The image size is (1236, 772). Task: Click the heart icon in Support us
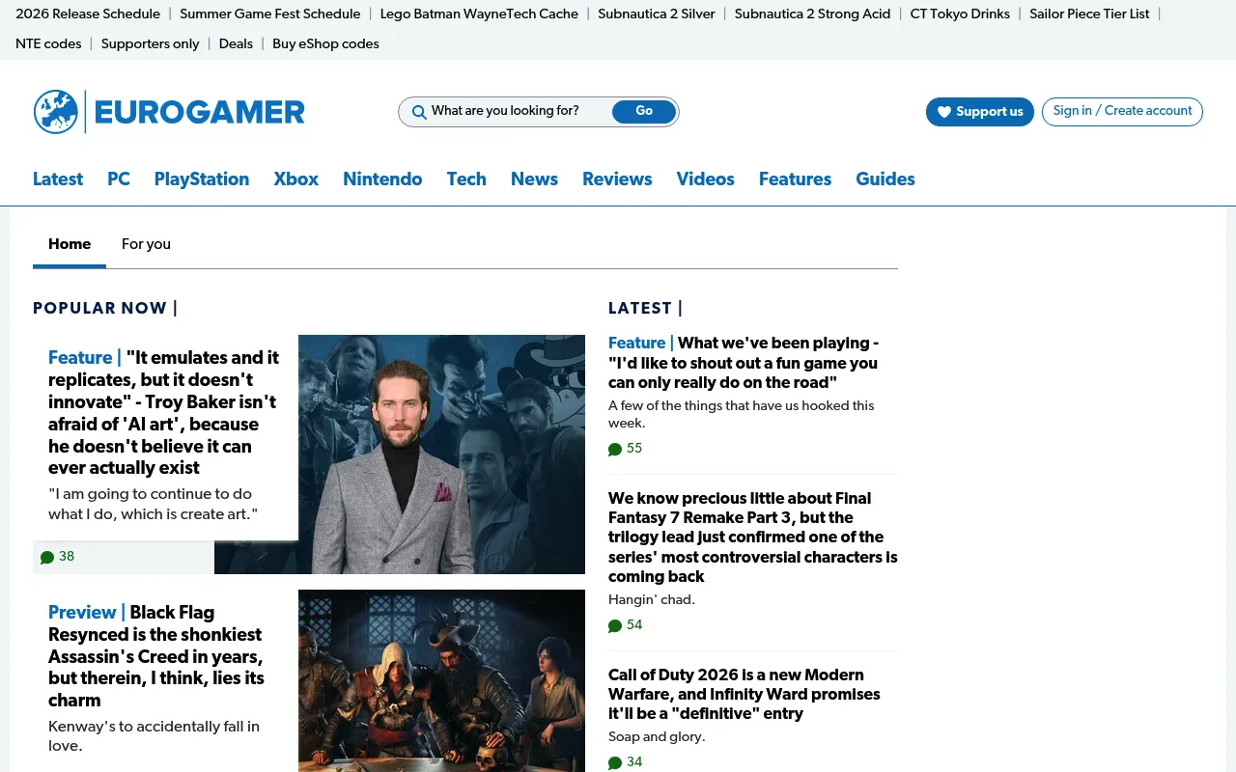pos(944,112)
